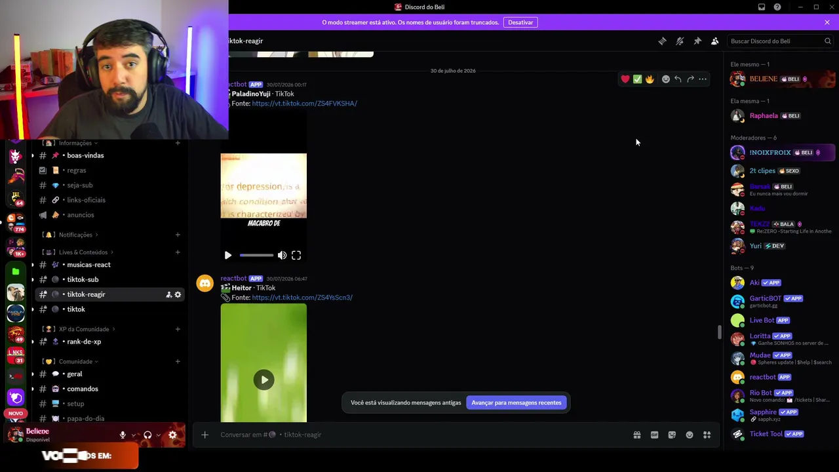React with the red heart emoji

(625, 79)
